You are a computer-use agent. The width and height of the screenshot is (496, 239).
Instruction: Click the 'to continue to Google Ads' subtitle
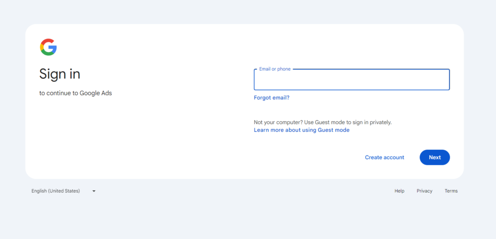click(x=75, y=93)
